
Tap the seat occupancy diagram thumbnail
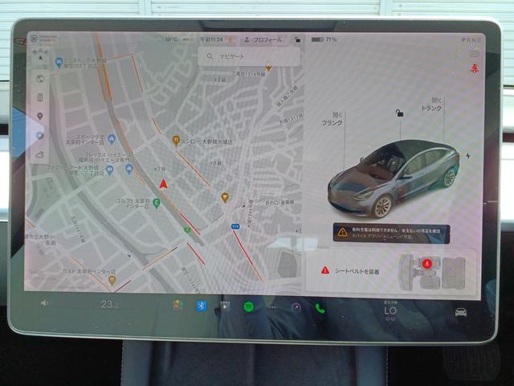pyautogui.click(x=432, y=272)
